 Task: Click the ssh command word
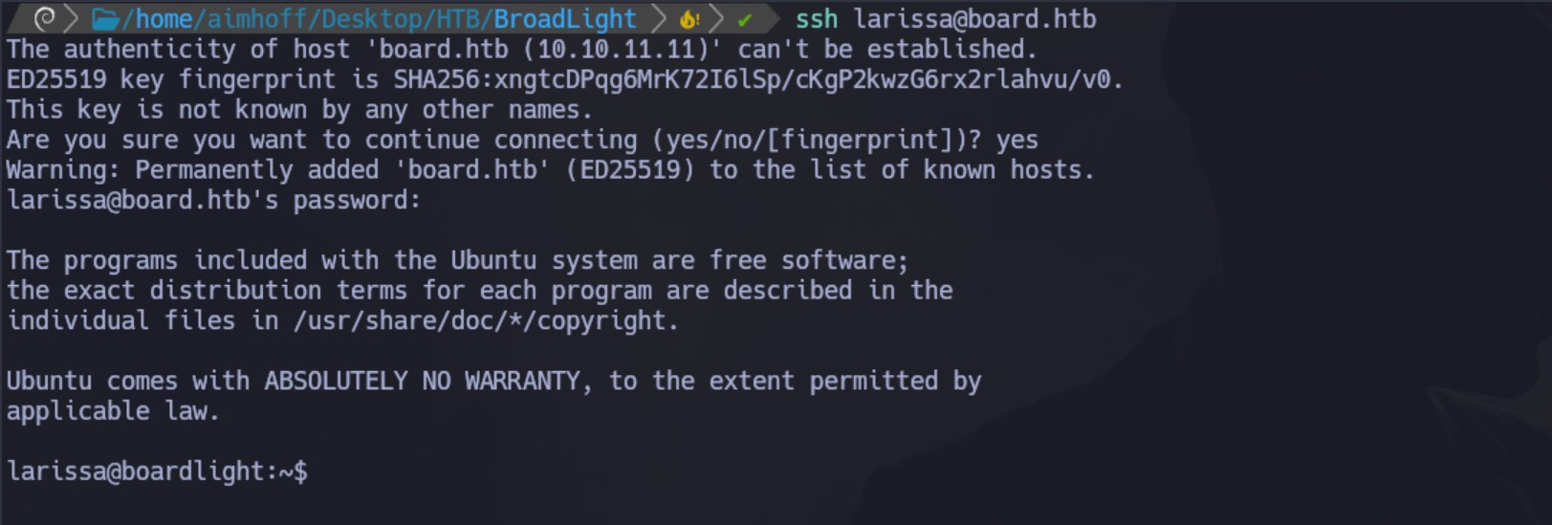click(x=817, y=19)
